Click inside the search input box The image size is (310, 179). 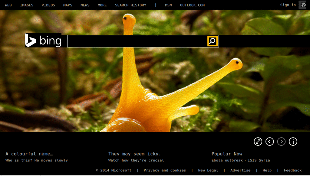tap(136, 41)
